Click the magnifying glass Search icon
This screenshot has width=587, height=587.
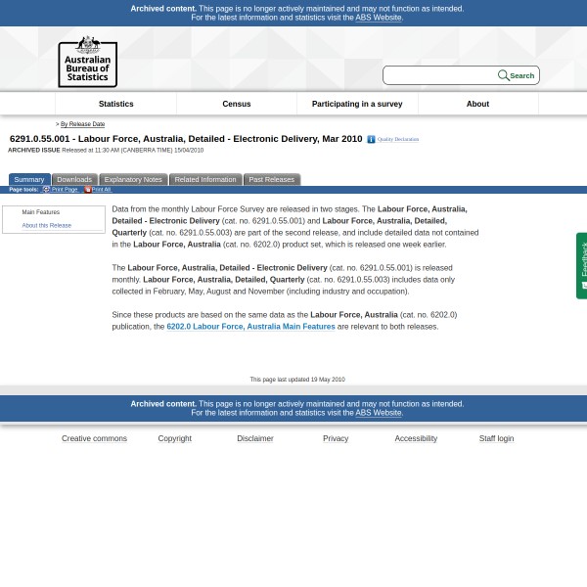coord(504,75)
